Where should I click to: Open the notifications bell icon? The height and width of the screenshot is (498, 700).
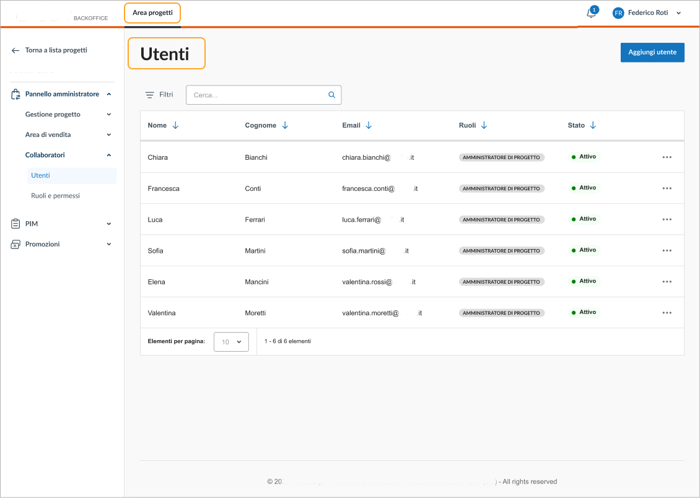[591, 13]
